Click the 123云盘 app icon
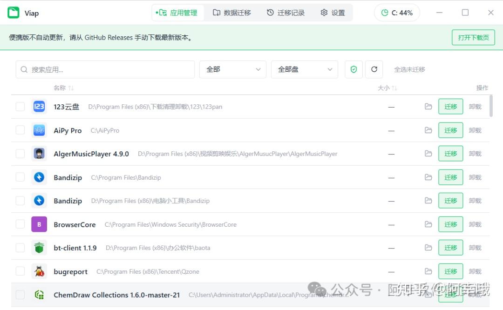 39,107
